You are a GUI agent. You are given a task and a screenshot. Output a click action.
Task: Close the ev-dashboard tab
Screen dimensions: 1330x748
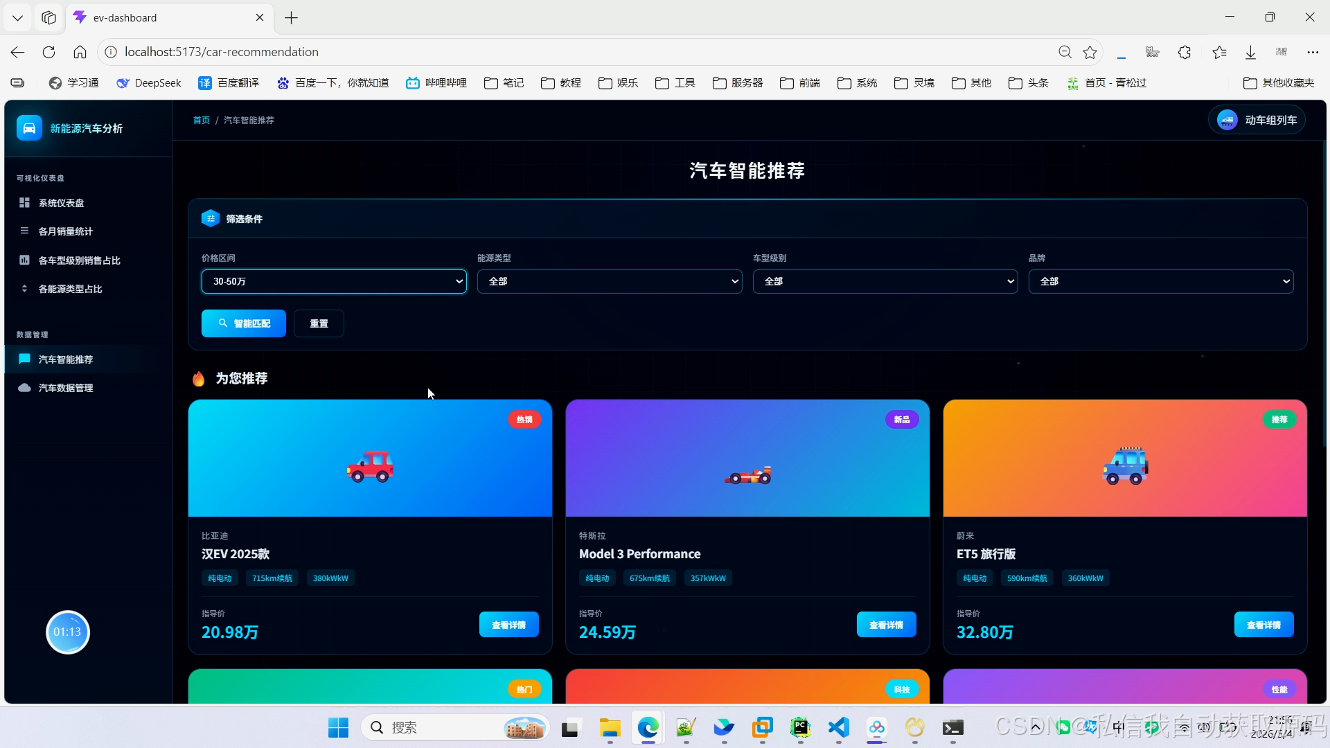(260, 17)
